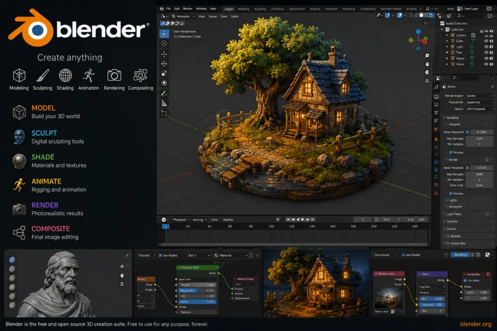The height and width of the screenshot is (331, 497).
Task: Click the frame 1 playhead marker in the timeline
Action: coord(166,227)
